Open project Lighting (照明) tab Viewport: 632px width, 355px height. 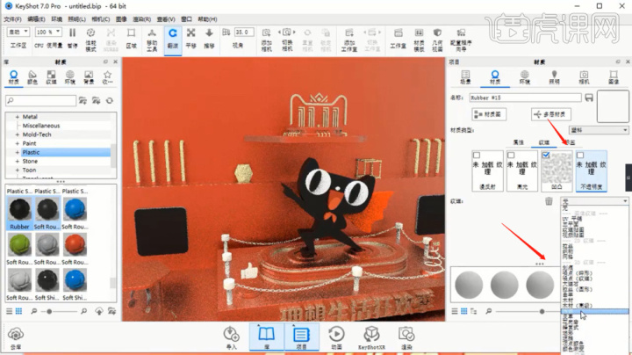pyautogui.click(x=554, y=77)
